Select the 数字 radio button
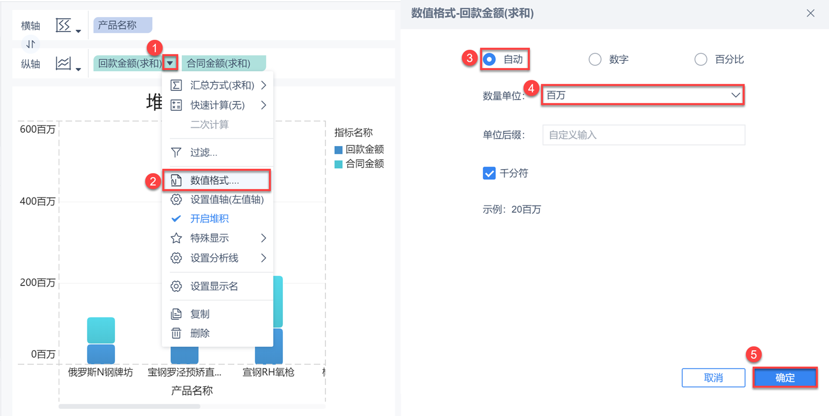The image size is (829, 416). tap(595, 59)
